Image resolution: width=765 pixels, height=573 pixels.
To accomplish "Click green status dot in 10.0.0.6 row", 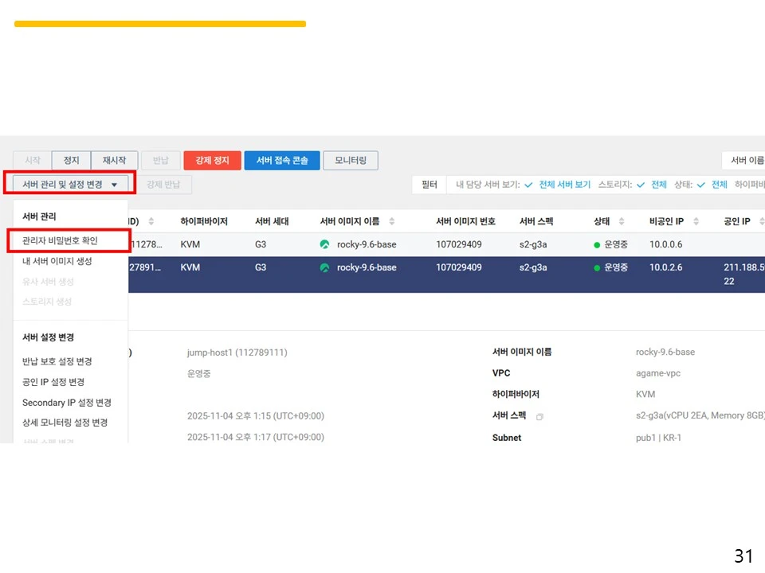I will pos(597,244).
